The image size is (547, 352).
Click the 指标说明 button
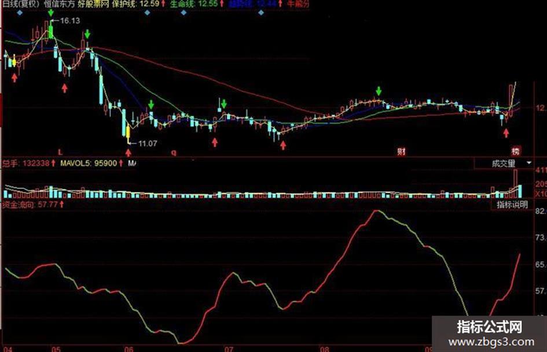coord(512,205)
